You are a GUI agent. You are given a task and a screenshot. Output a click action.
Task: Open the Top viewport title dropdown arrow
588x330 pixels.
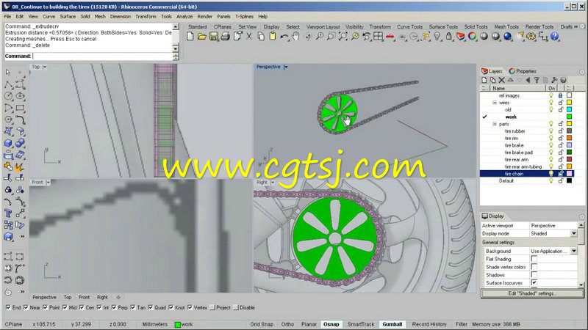coord(45,67)
